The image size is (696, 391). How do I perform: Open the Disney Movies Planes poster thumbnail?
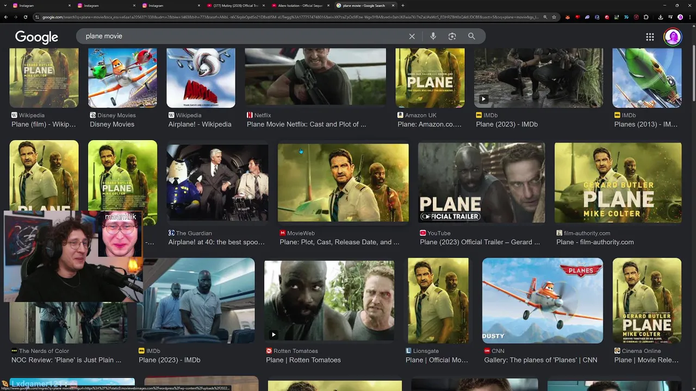pos(122,78)
